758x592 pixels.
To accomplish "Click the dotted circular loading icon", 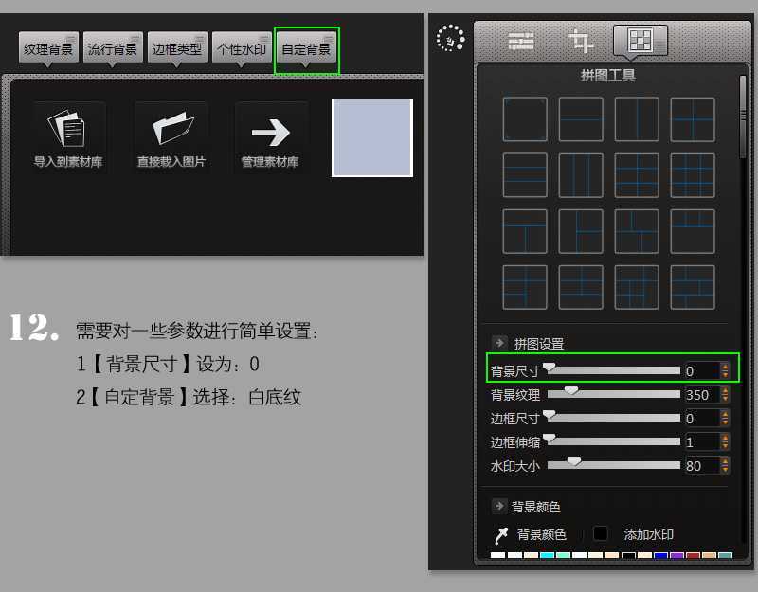I will tap(451, 38).
